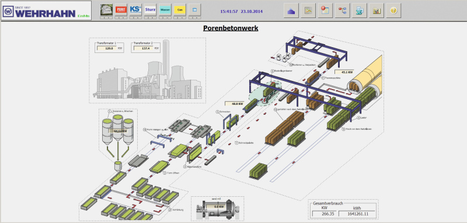Click the purple factory overview icon
Viewport: 467px width, 223px height.
(291, 10)
